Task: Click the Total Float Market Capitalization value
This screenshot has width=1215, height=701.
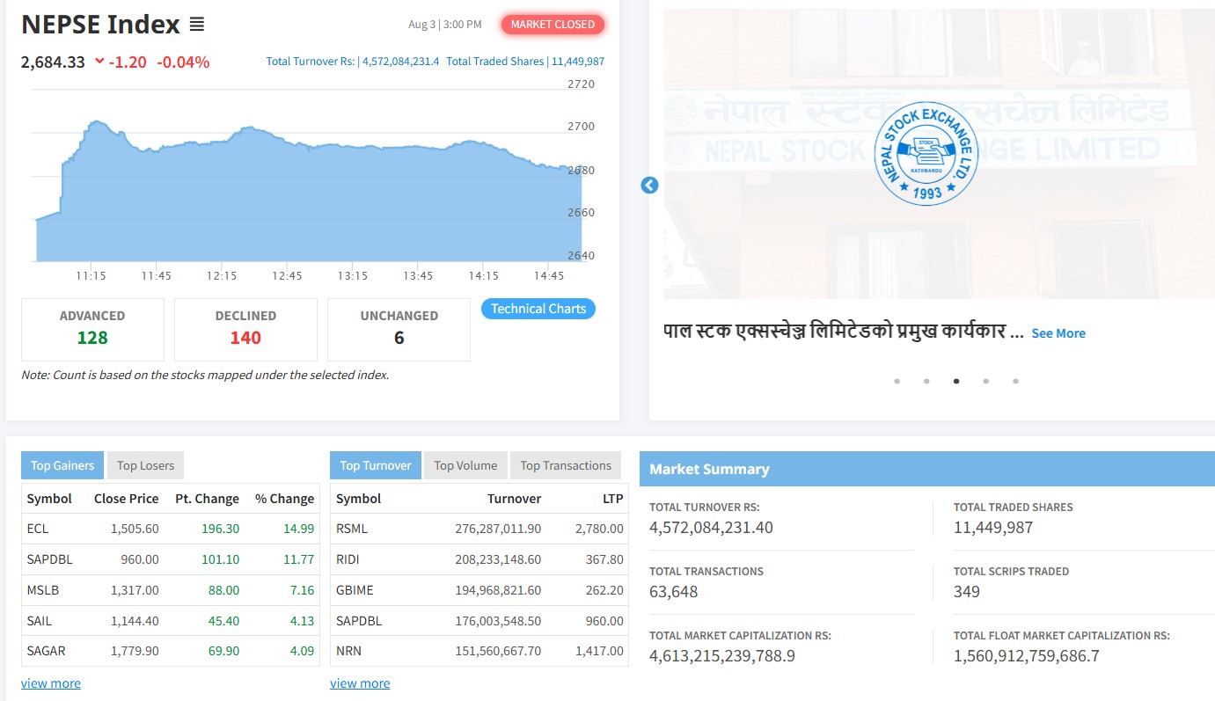Action: tap(1027, 656)
